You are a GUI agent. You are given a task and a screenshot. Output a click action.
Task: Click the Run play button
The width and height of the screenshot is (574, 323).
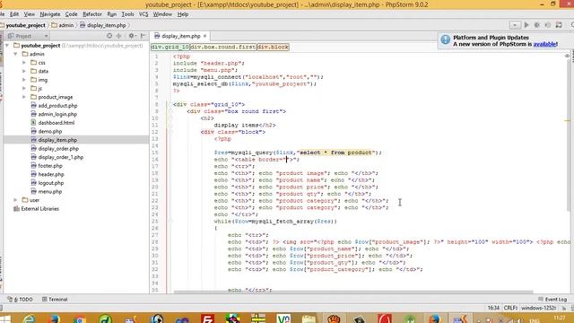(x=526, y=25)
